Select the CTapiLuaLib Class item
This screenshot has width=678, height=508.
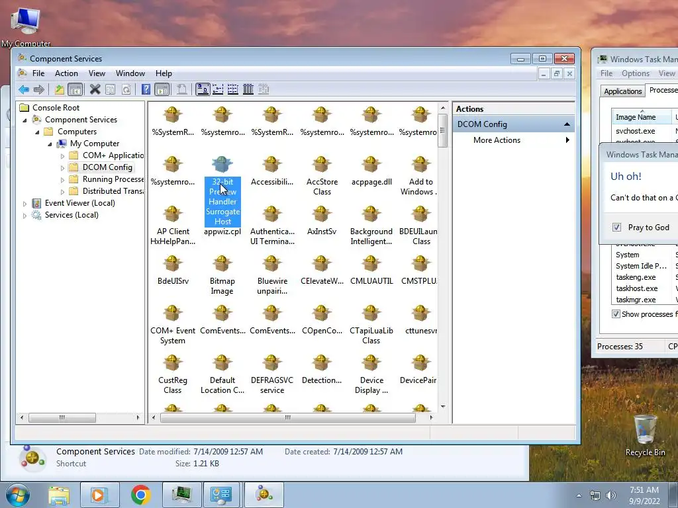coord(371,325)
